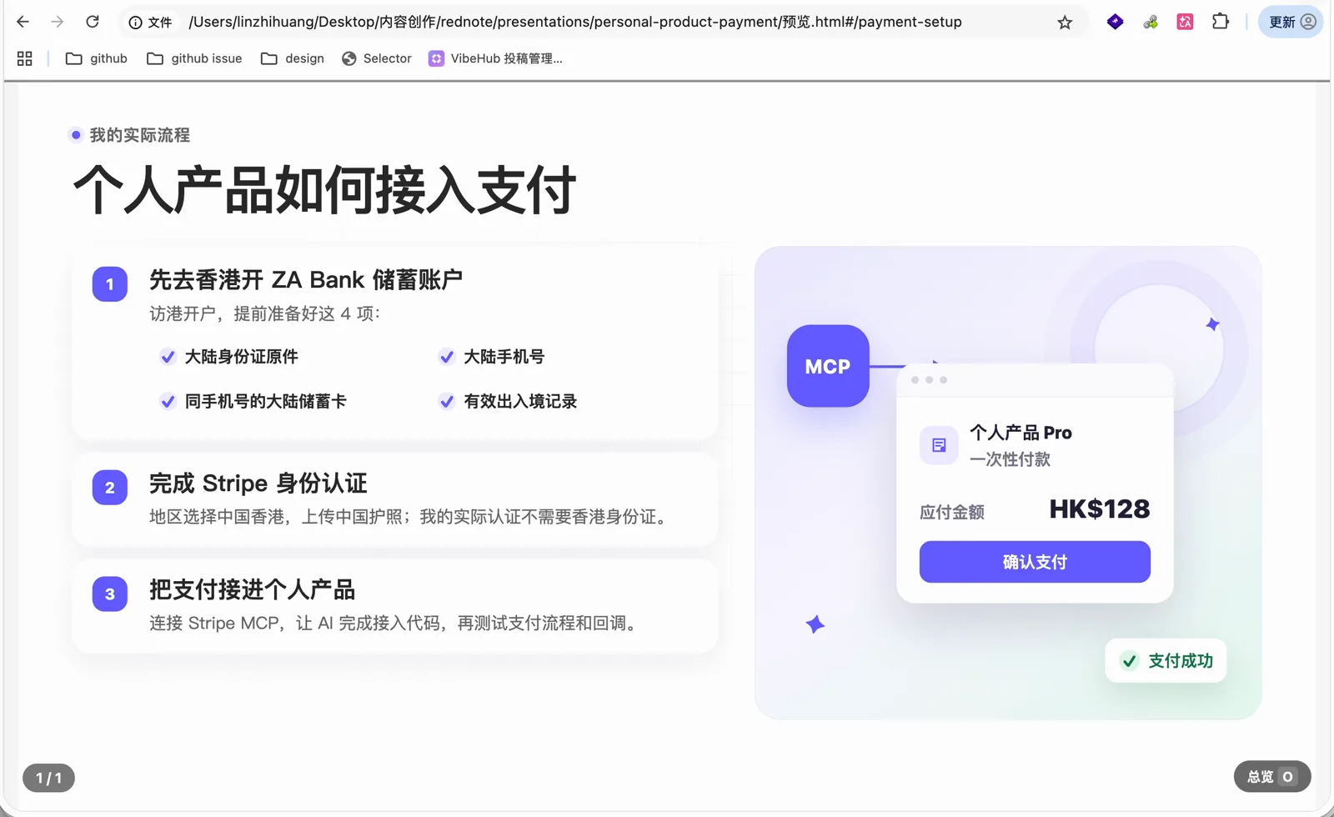The height and width of the screenshot is (817, 1334).
Task: Open the extensions puzzle piece menu
Action: tap(1221, 22)
